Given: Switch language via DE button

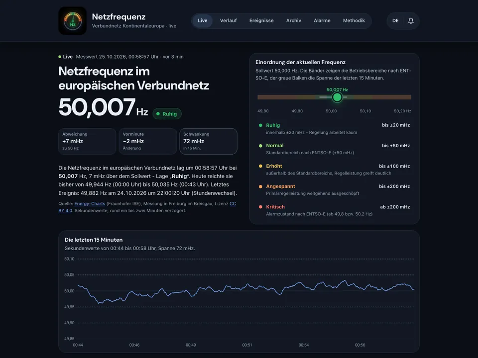Looking at the screenshot, I should 395,21.
